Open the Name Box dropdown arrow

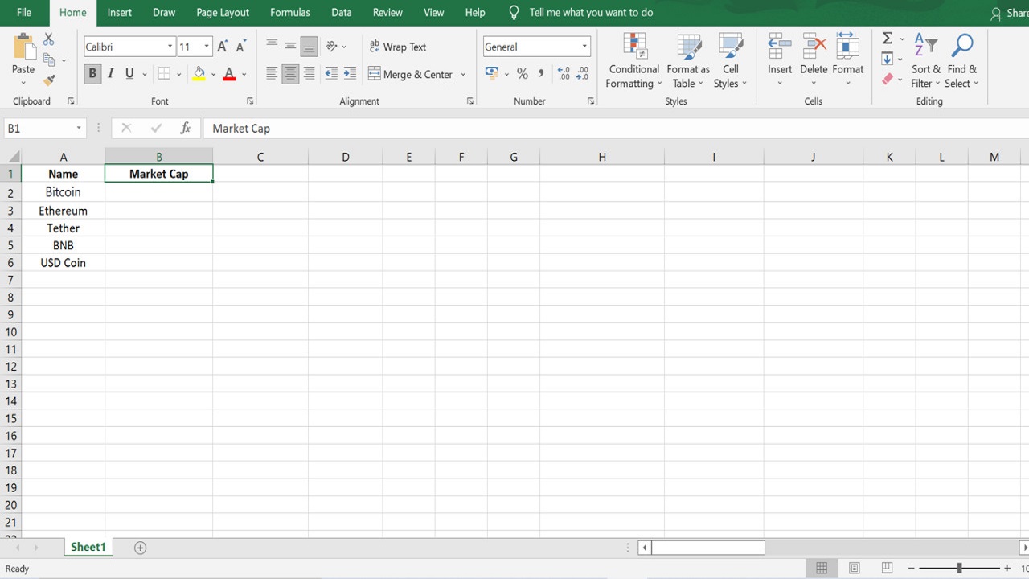[79, 129]
